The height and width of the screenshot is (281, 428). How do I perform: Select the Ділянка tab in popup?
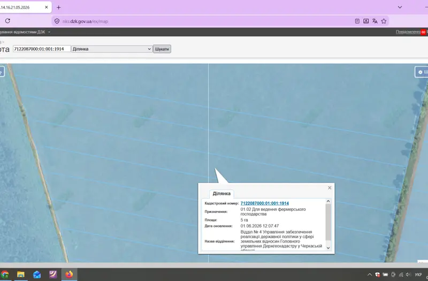click(x=221, y=193)
